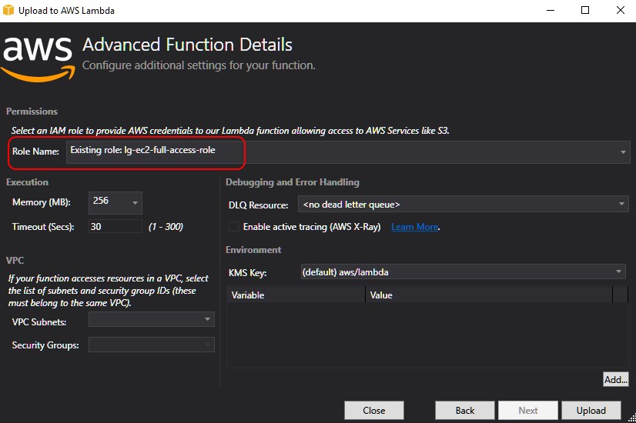The width and height of the screenshot is (636, 423).
Task: Maximize the Upload to AWS Lambda window
Action: coord(585,10)
